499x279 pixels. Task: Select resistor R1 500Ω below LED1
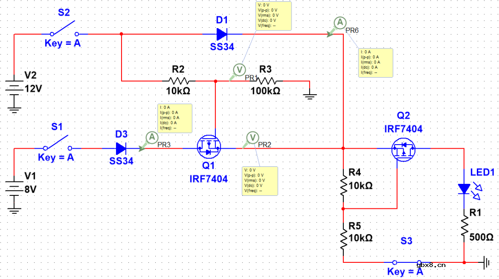[463, 229]
